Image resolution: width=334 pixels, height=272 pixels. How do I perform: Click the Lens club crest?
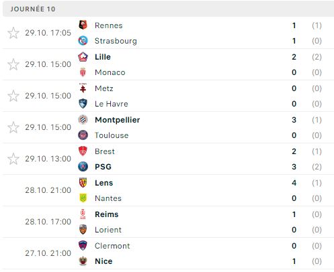click(83, 182)
